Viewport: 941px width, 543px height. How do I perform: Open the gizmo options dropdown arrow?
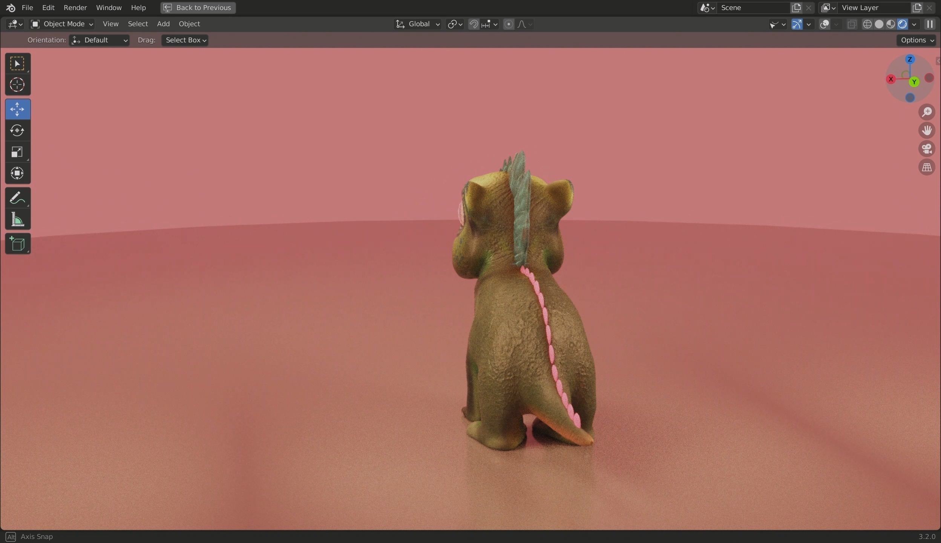click(x=808, y=24)
